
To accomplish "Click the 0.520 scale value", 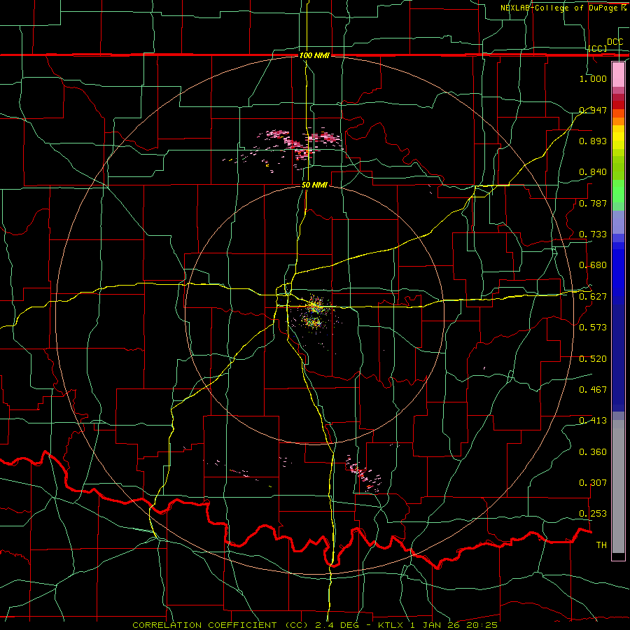I will 593,359.
